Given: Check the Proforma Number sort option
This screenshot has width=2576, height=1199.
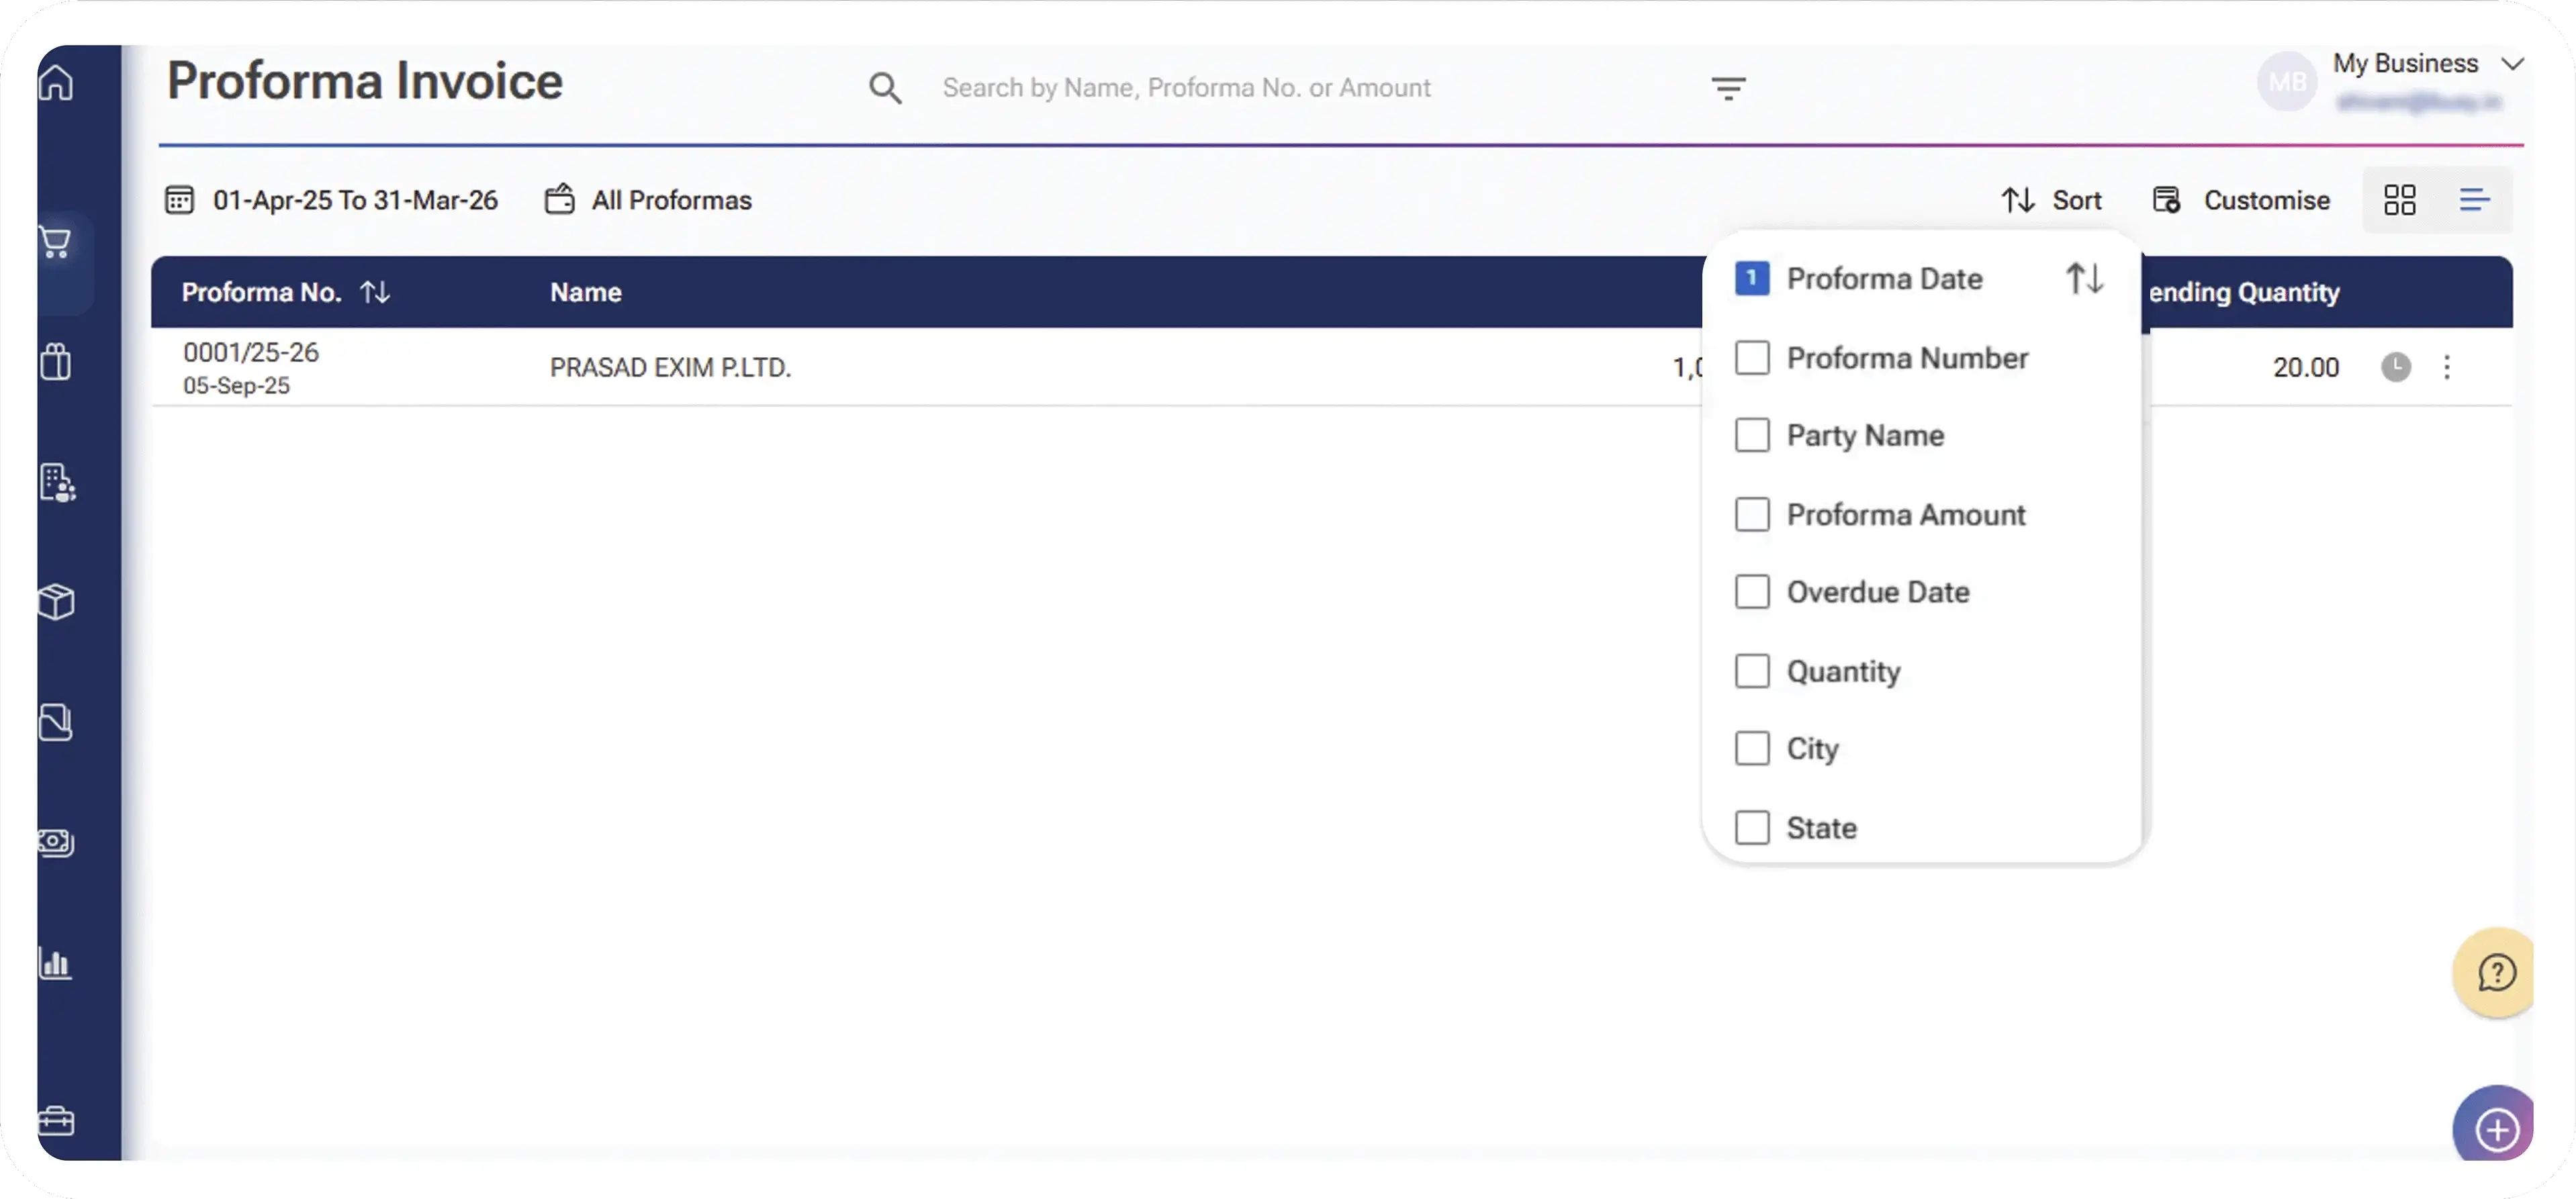Looking at the screenshot, I should [1752, 358].
